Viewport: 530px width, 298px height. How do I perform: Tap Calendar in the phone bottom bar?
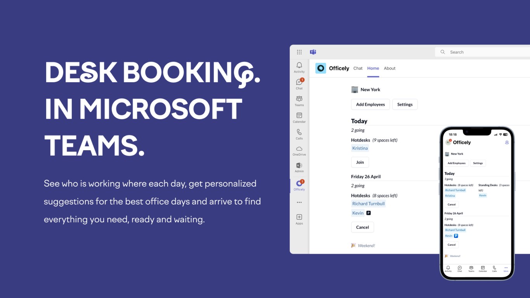(x=483, y=269)
